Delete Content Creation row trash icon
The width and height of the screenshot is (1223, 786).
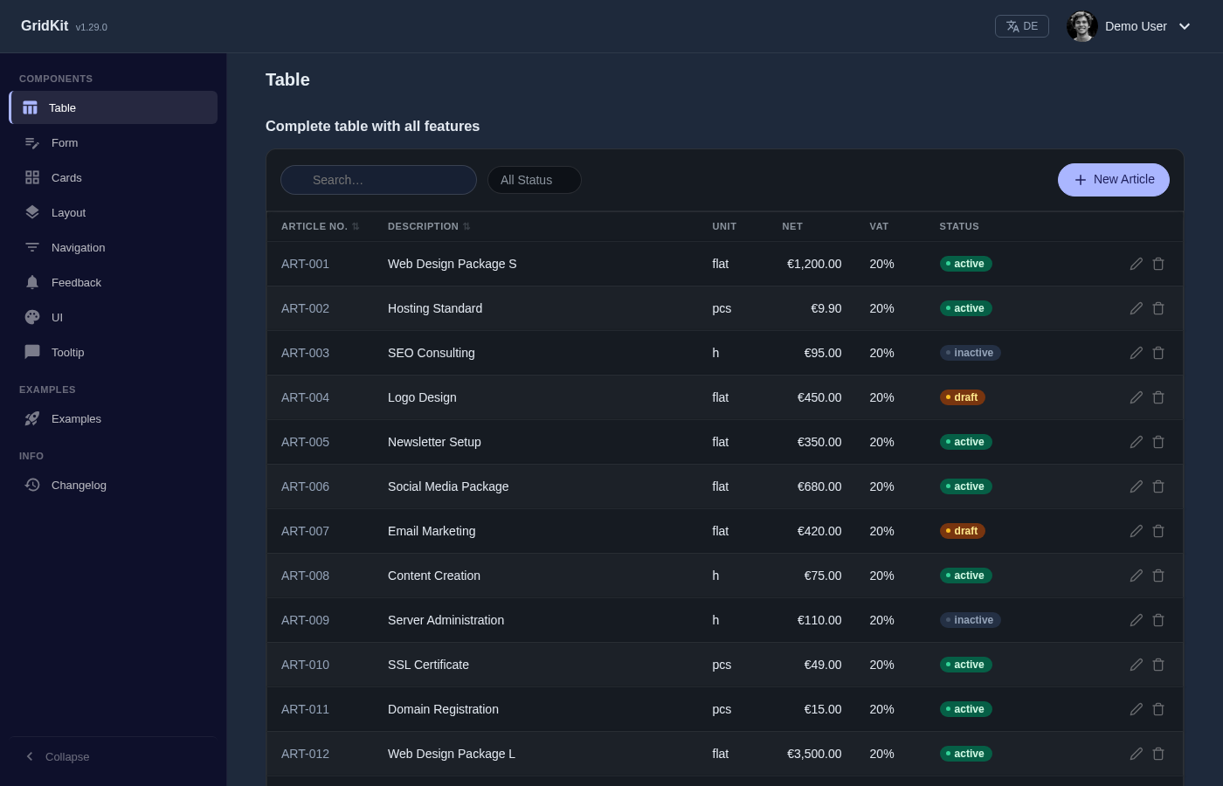pos(1158,576)
